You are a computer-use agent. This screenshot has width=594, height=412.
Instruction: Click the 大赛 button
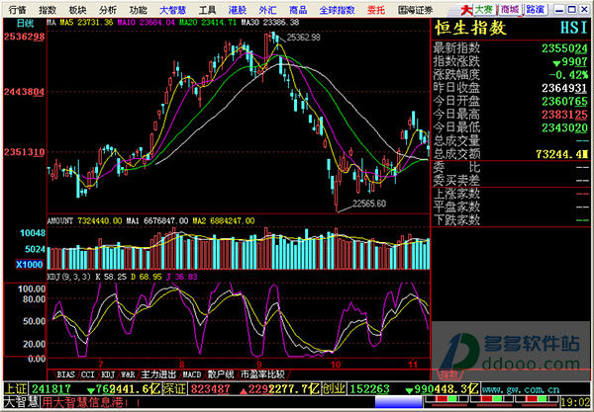point(485,10)
